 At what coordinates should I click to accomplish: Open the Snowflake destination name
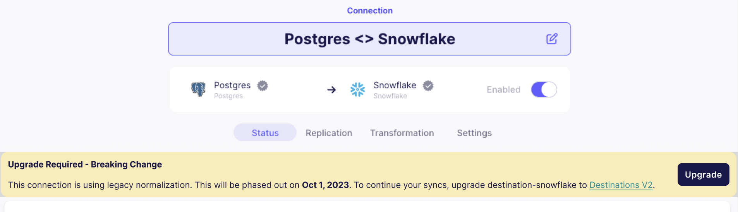click(395, 85)
